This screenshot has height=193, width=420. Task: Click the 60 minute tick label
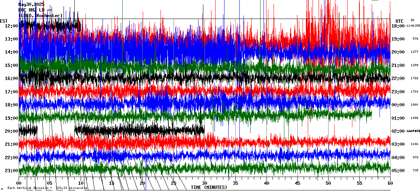point(390,183)
